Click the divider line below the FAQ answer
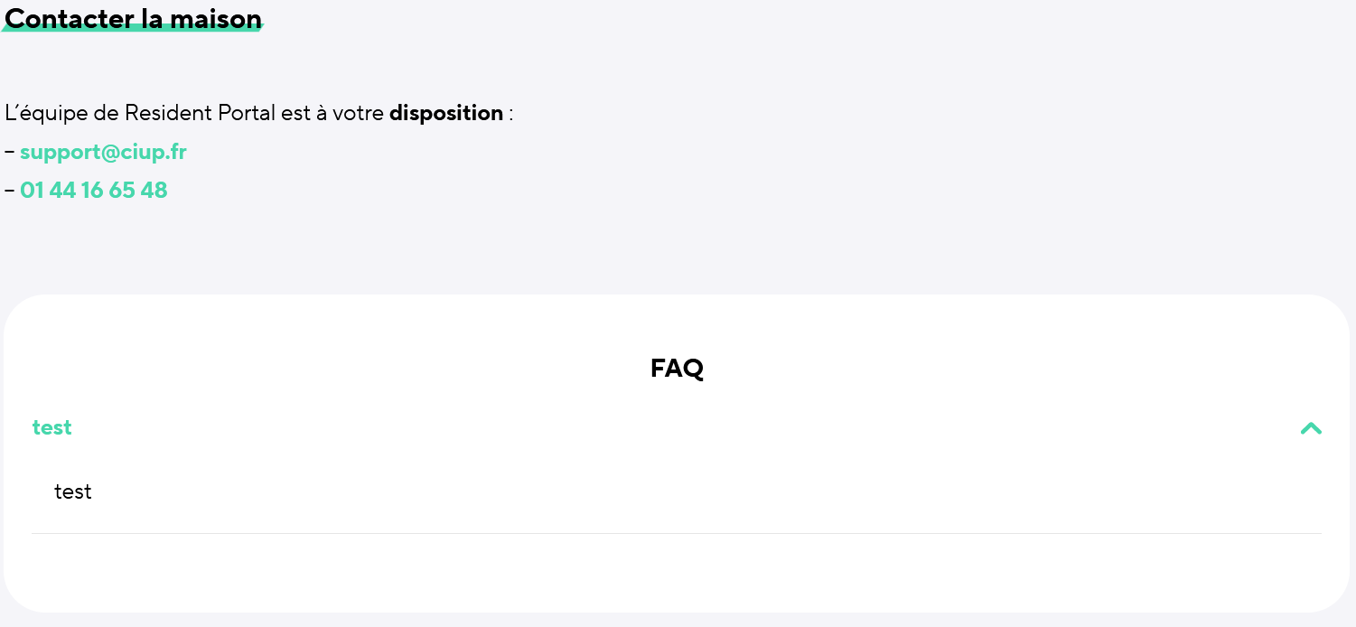This screenshot has height=627, width=1356. [676, 534]
